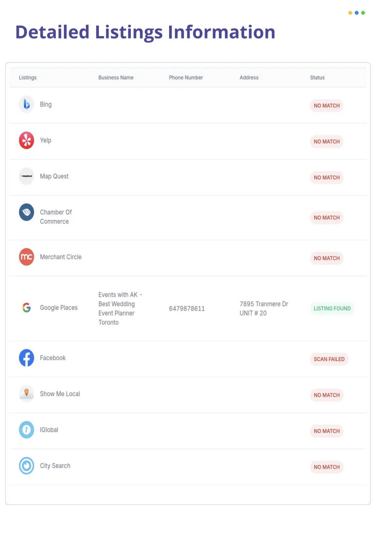This screenshot has height=535, width=378.
Task: Select the City Search circular icon
Action: coord(26,465)
